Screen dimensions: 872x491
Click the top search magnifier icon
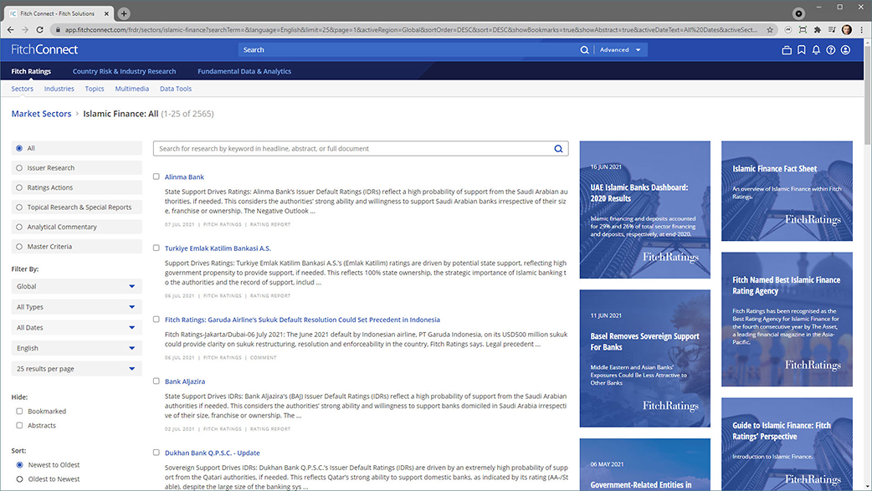point(584,50)
